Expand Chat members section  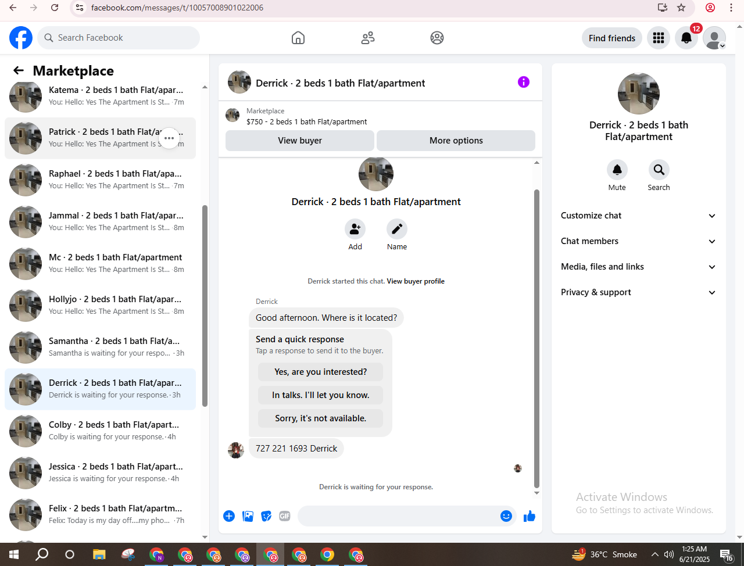click(x=639, y=241)
